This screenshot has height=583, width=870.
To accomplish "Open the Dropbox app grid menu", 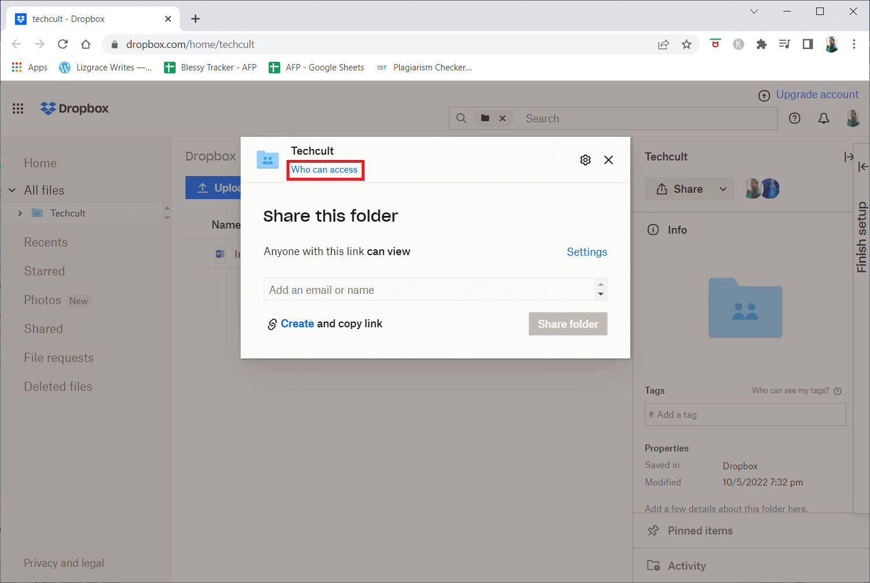I will (18, 109).
